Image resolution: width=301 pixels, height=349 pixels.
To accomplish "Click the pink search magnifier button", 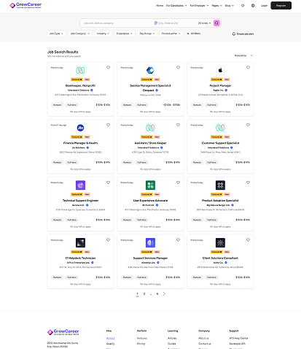I will coord(216,23).
